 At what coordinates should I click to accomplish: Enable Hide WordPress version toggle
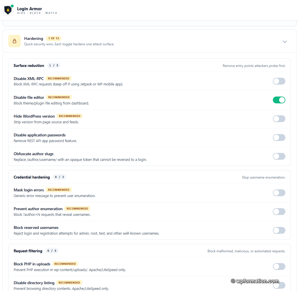pos(279,119)
